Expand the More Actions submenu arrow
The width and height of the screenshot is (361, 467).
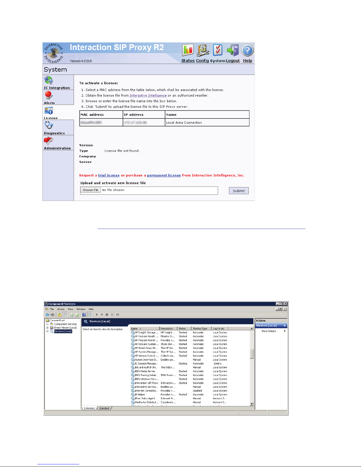(285, 331)
